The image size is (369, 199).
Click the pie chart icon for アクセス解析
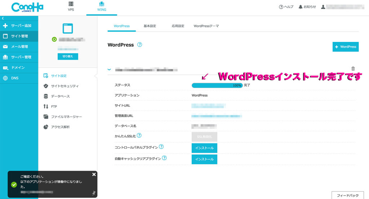coord(46,127)
